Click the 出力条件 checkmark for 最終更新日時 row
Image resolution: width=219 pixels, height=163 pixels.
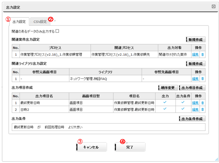tap(183, 102)
